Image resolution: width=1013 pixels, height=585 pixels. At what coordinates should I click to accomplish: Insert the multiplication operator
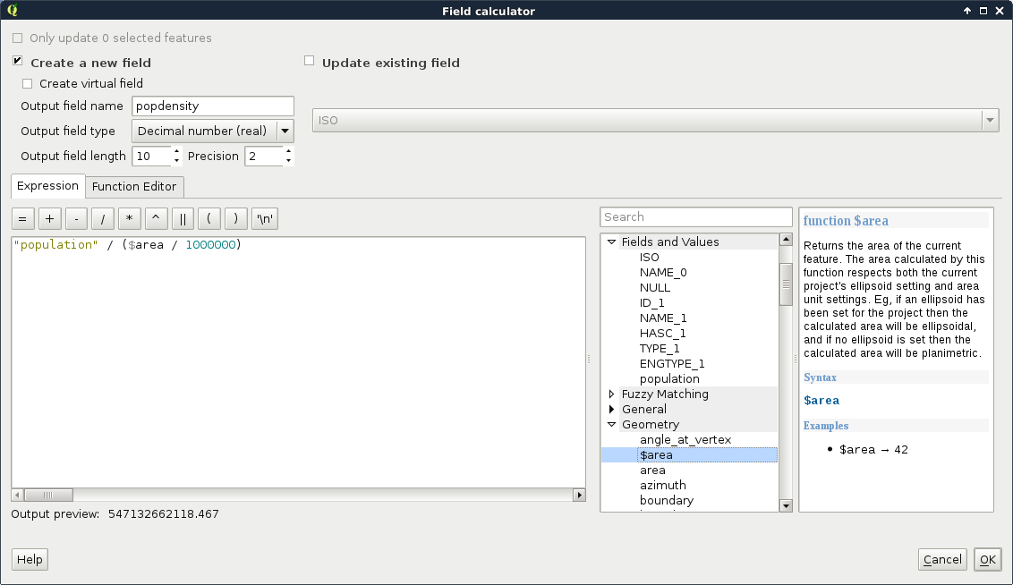pos(130,218)
